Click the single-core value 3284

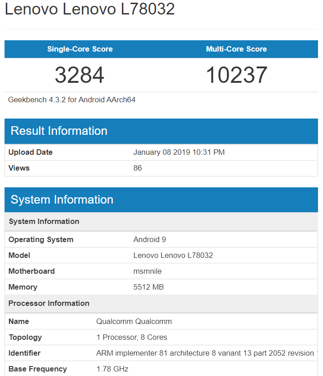[x=79, y=75]
